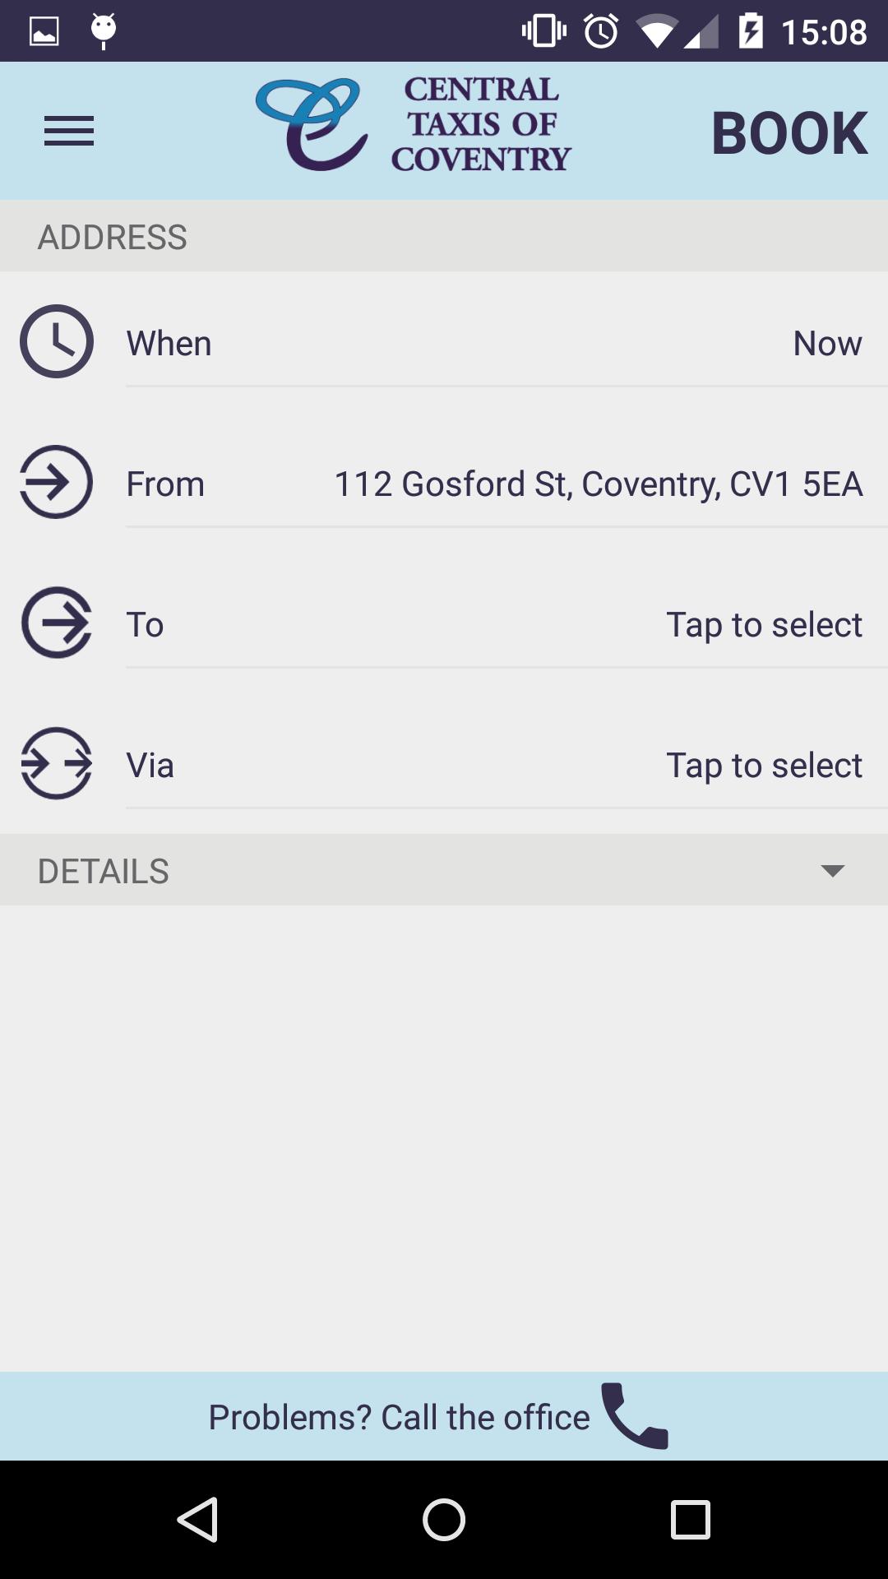Tap the DETAILS section label
The height and width of the screenshot is (1579, 888).
[x=104, y=872]
